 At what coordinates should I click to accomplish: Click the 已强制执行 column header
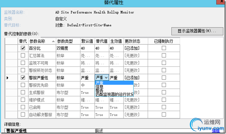164,41
